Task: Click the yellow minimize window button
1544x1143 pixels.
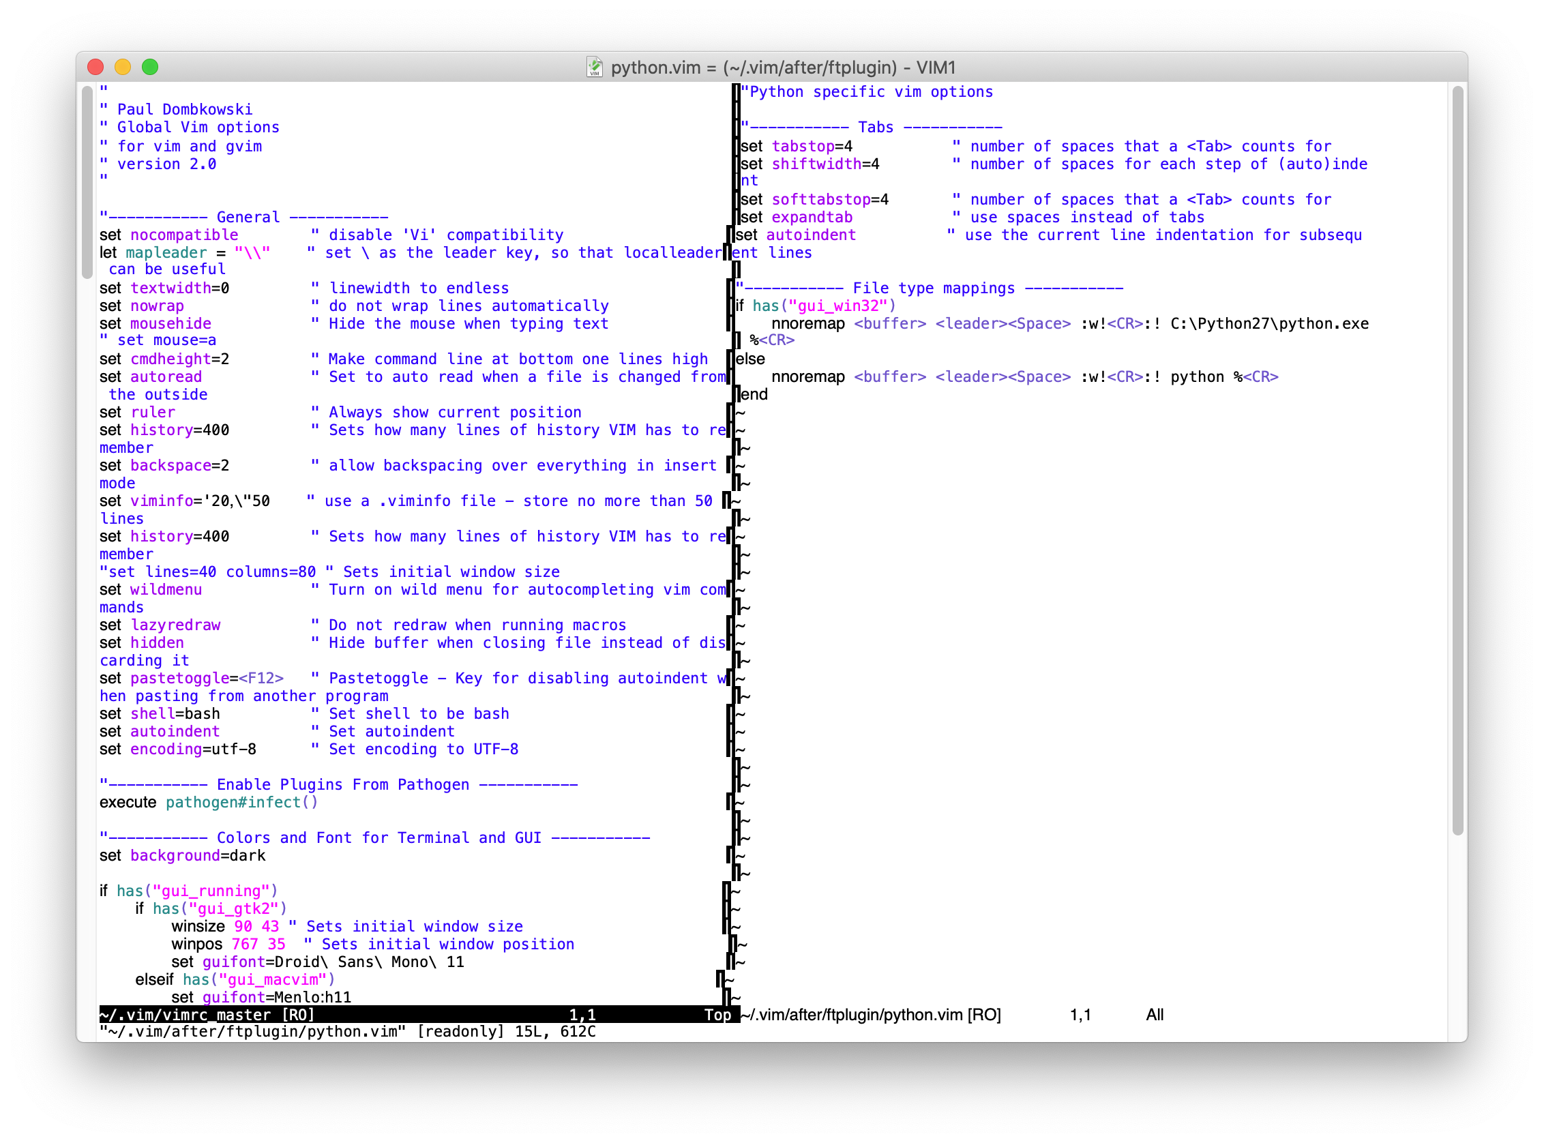Action: point(123,67)
